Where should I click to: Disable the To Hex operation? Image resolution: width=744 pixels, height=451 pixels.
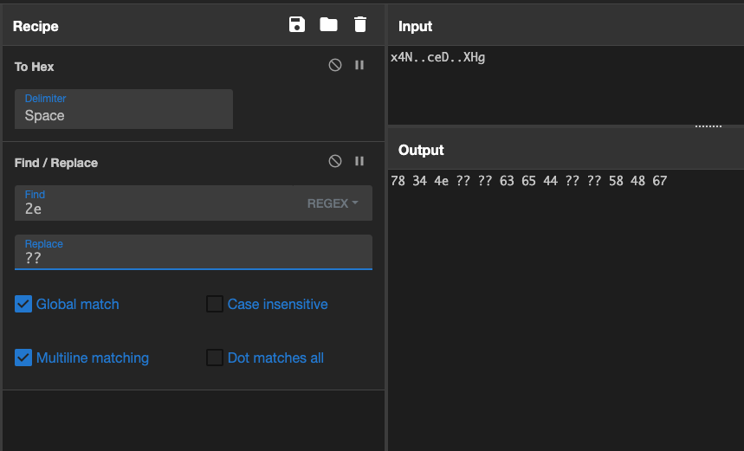point(335,66)
